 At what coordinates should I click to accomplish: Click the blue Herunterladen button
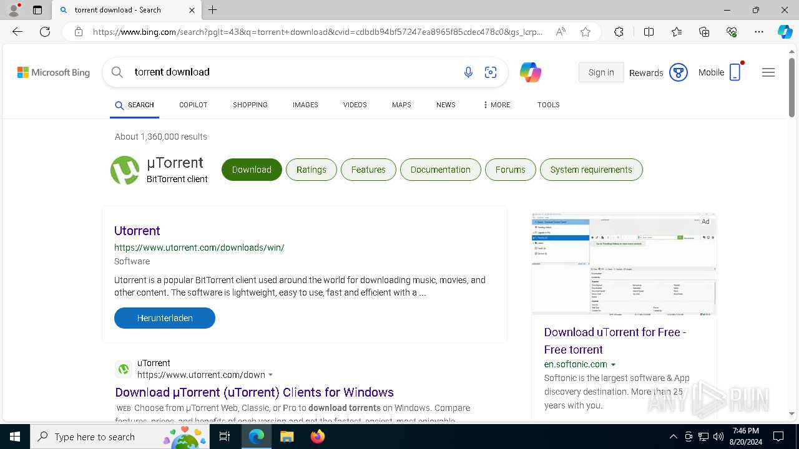coord(165,318)
